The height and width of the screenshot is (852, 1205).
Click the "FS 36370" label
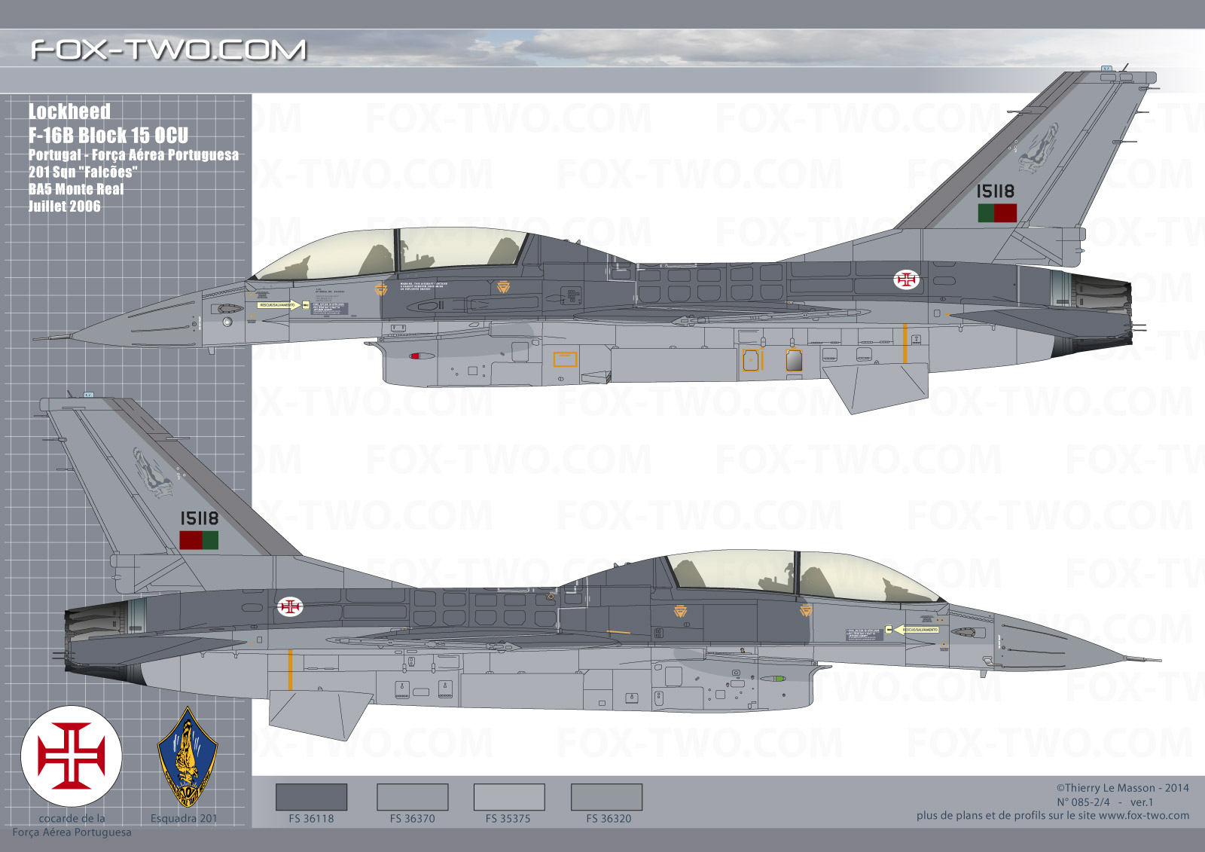(x=412, y=819)
